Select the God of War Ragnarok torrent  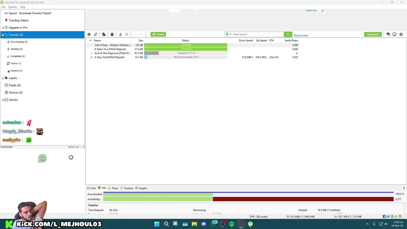pos(192,53)
